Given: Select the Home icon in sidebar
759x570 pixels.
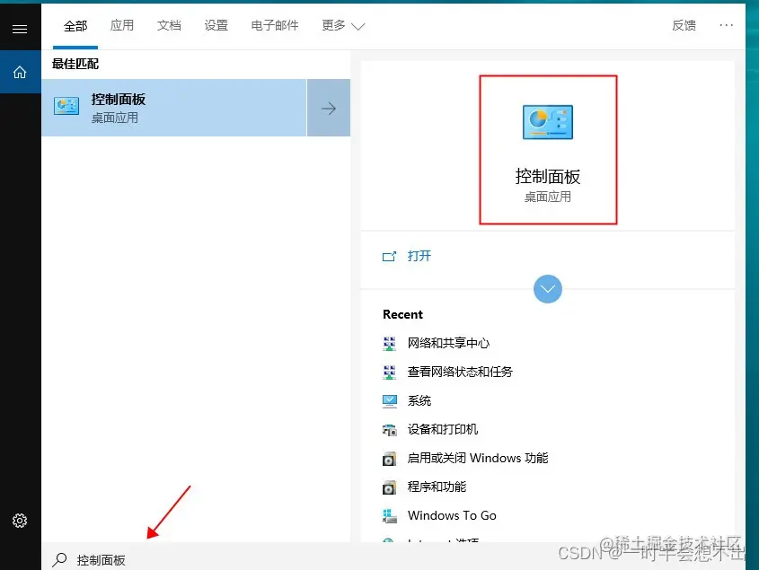Looking at the screenshot, I should [x=20, y=72].
